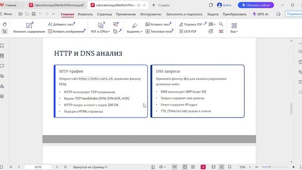Open the Примечание ribbon tab
The image size is (302, 170).
126,14
